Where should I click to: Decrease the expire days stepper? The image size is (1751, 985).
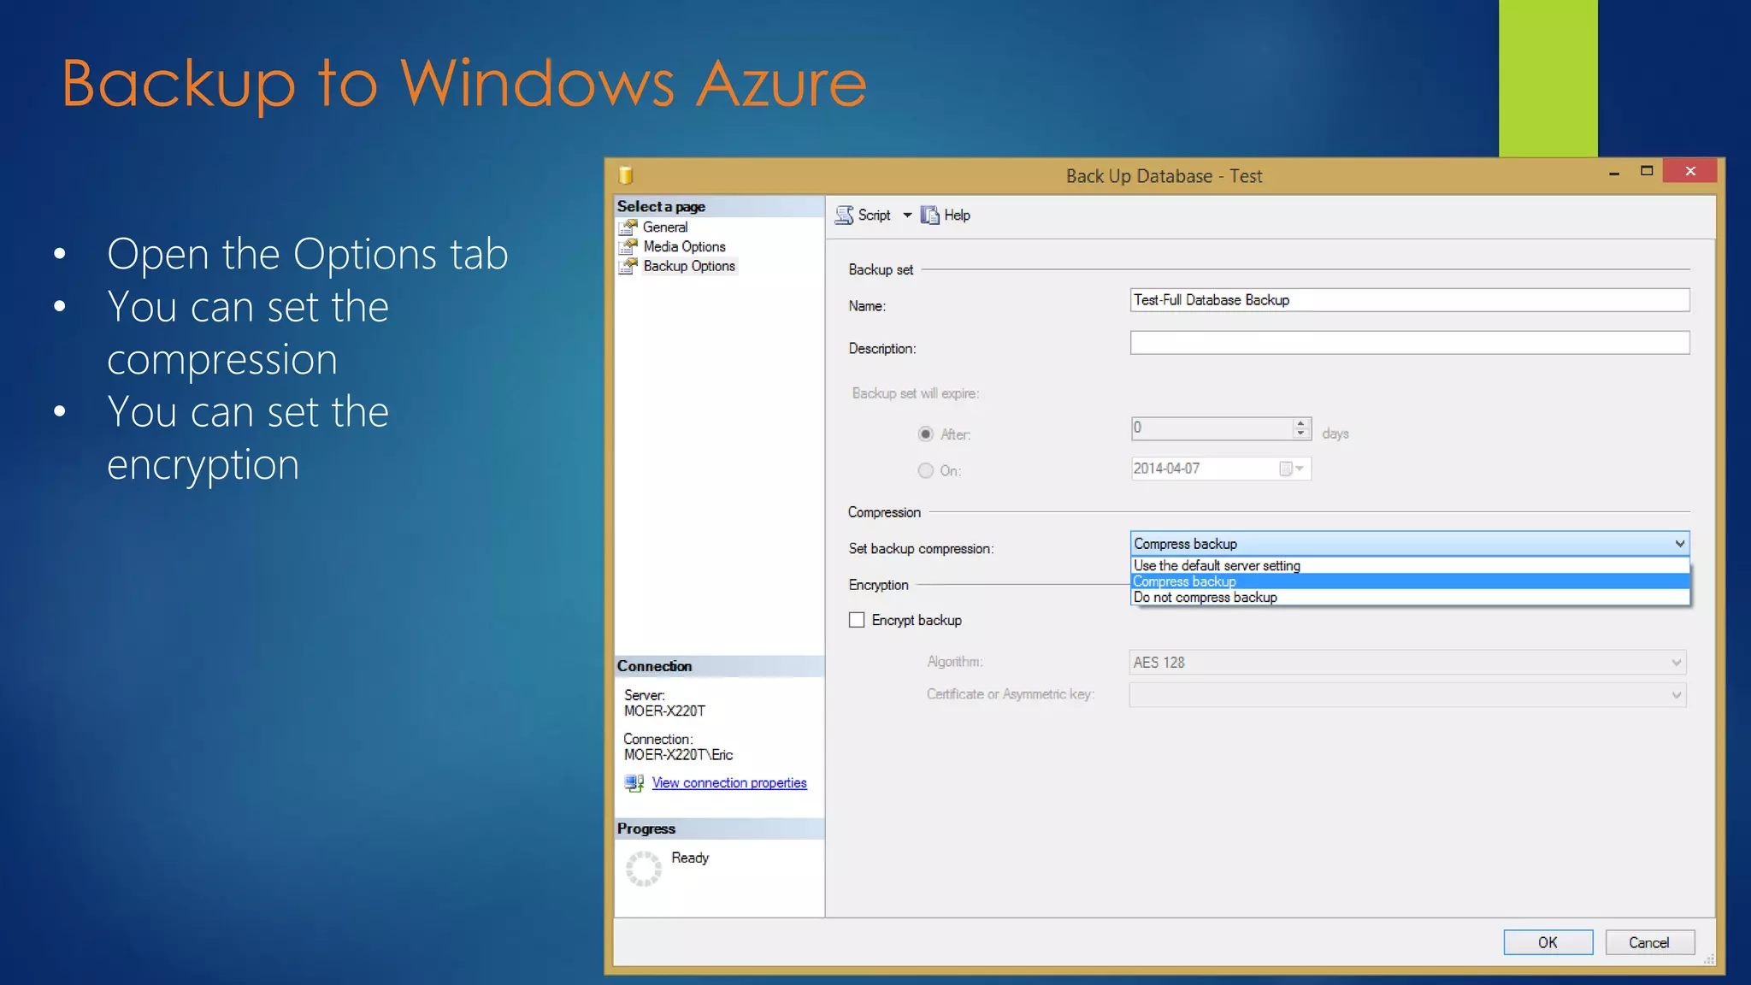tap(1301, 434)
